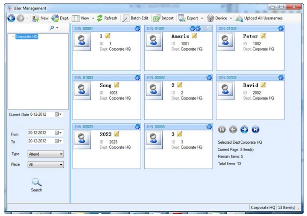
Task: Edit user 2023 with pencil icon
Action: tap(117, 134)
